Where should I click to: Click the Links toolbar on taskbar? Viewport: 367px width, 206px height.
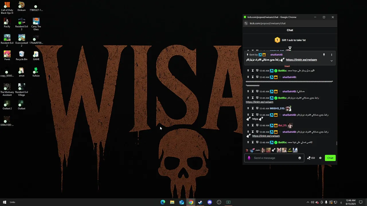[x=12, y=202]
